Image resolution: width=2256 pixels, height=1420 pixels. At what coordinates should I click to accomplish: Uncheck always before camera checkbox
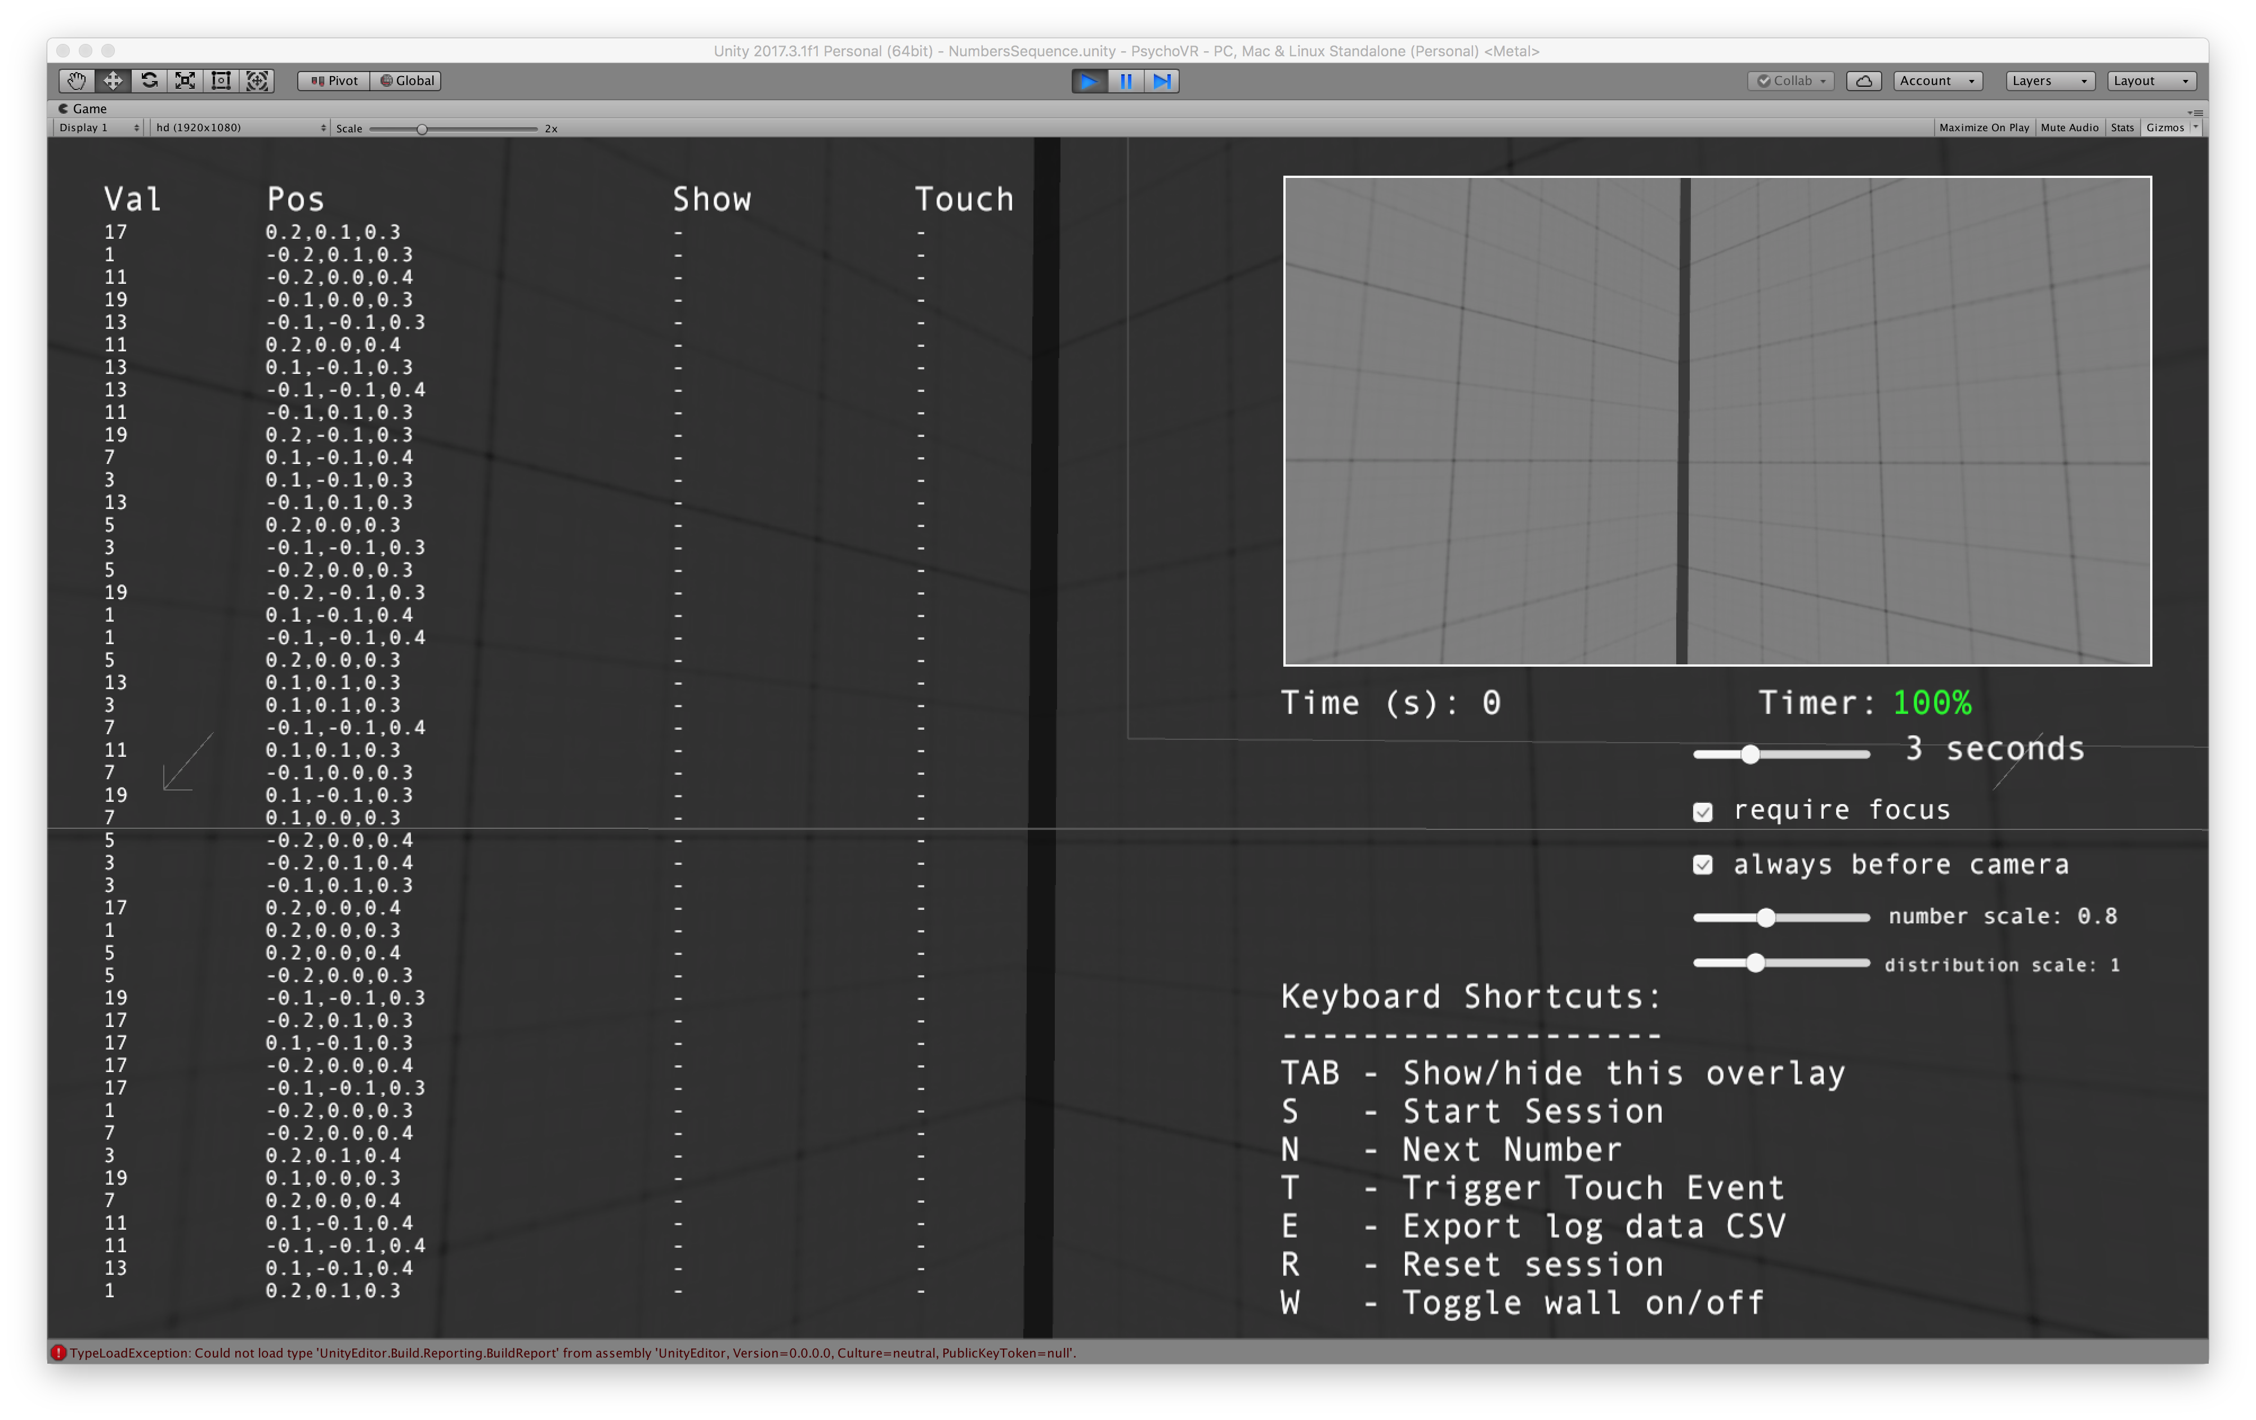coord(1702,865)
